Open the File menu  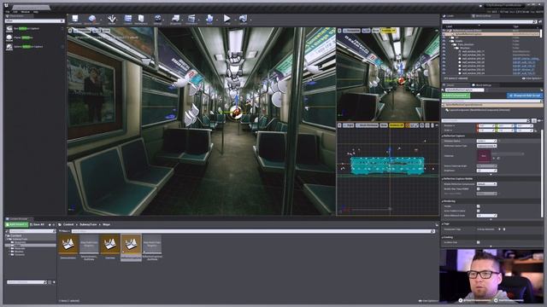(8, 12)
